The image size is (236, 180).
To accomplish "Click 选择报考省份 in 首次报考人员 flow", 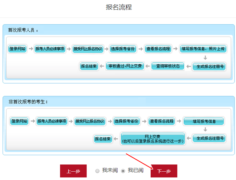I will (x=123, y=49).
